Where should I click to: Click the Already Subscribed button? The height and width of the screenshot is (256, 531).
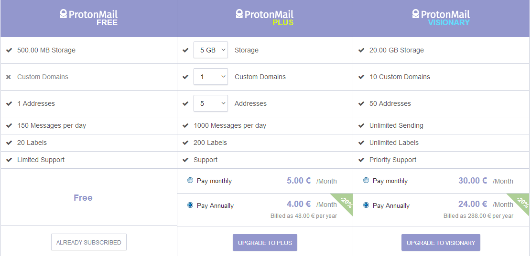89,242
